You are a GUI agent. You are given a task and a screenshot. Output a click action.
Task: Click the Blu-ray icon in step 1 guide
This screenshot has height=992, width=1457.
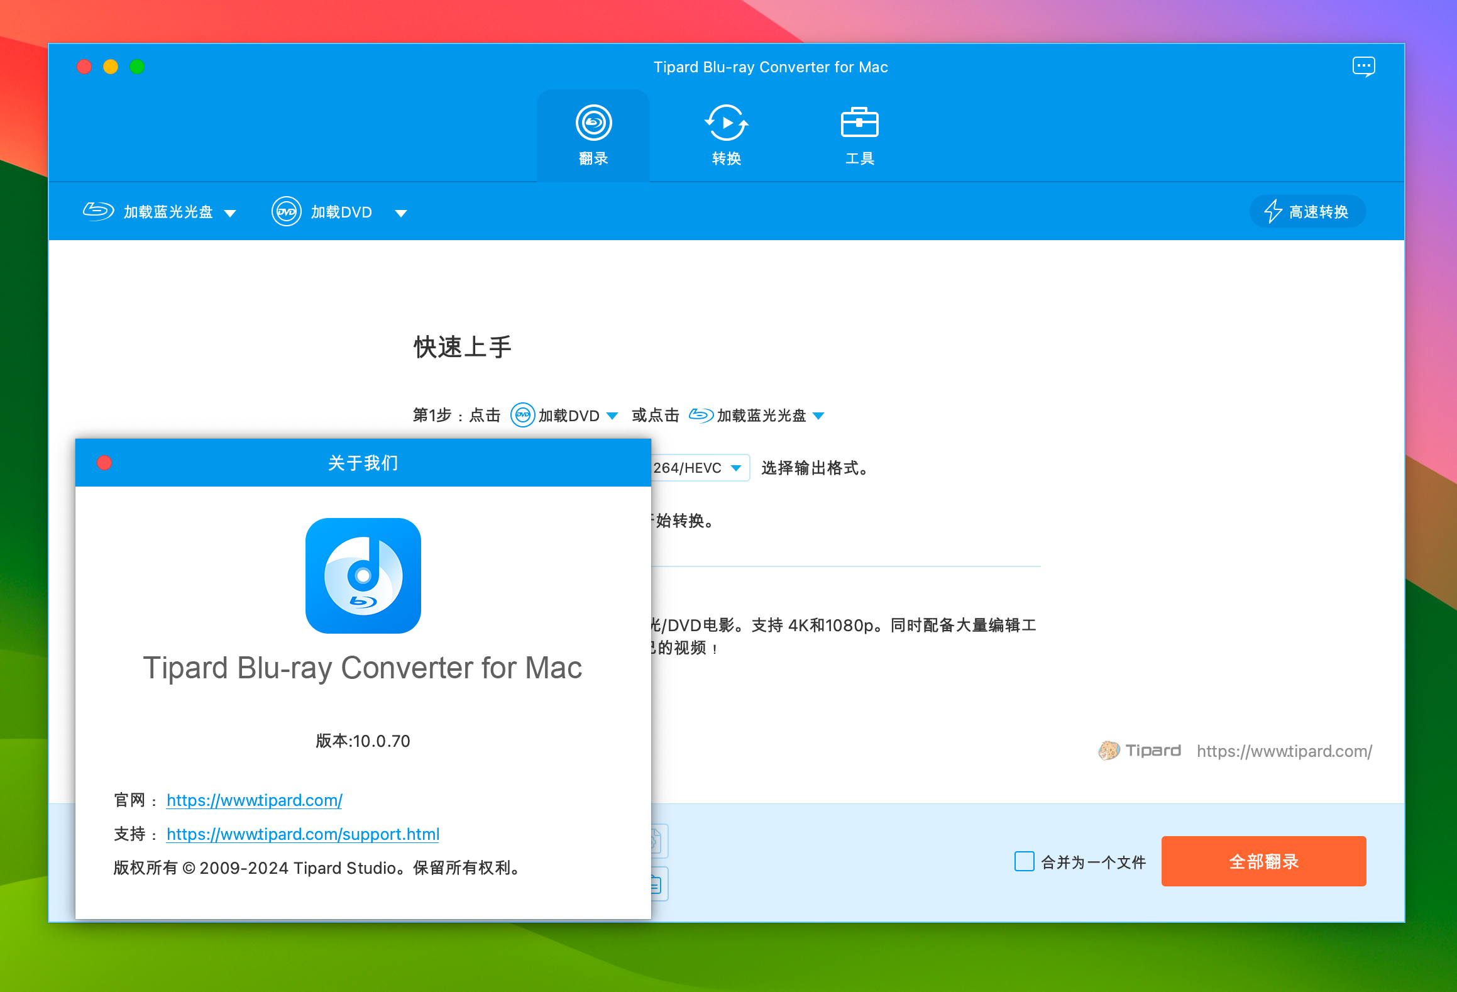click(x=701, y=415)
